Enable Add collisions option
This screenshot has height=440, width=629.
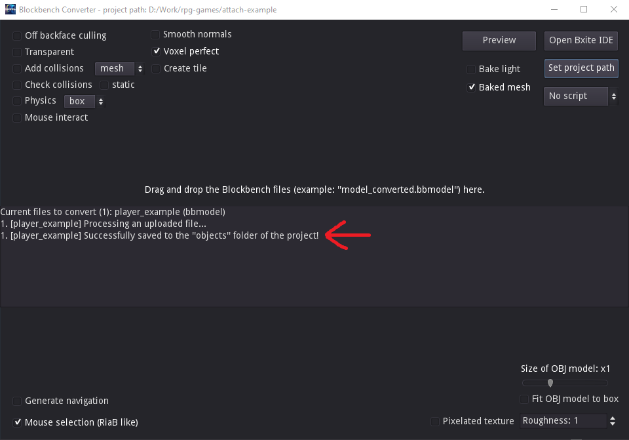[x=17, y=69]
